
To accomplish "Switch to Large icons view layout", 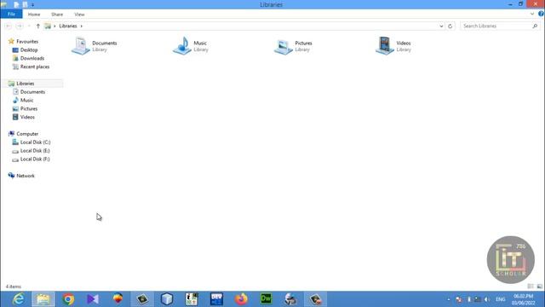I will click(x=539, y=287).
